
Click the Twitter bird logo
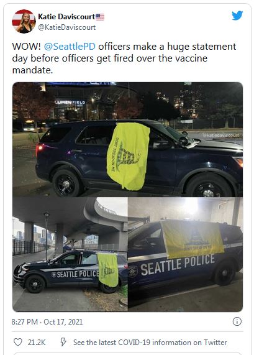pyautogui.click(x=237, y=16)
